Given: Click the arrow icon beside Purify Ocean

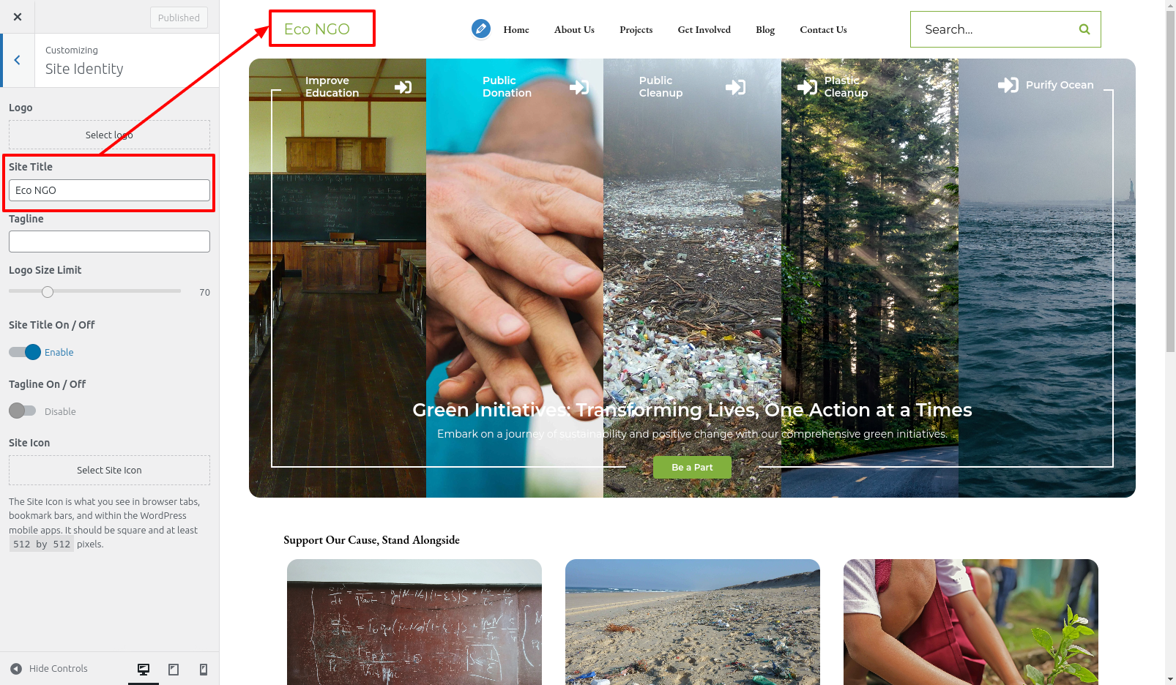Looking at the screenshot, I should tap(1008, 86).
